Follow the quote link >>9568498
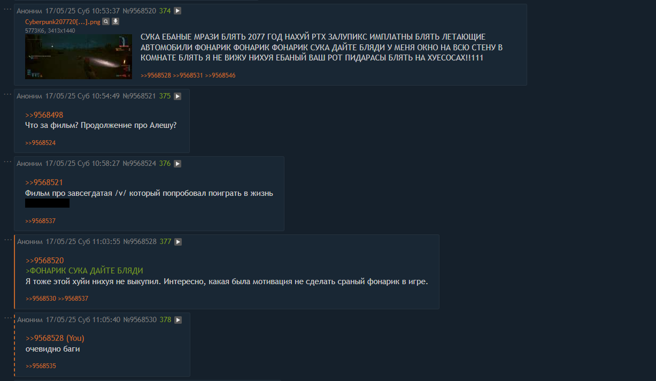This screenshot has width=656, height=381. pyautogui.click(x=44, y=115)
